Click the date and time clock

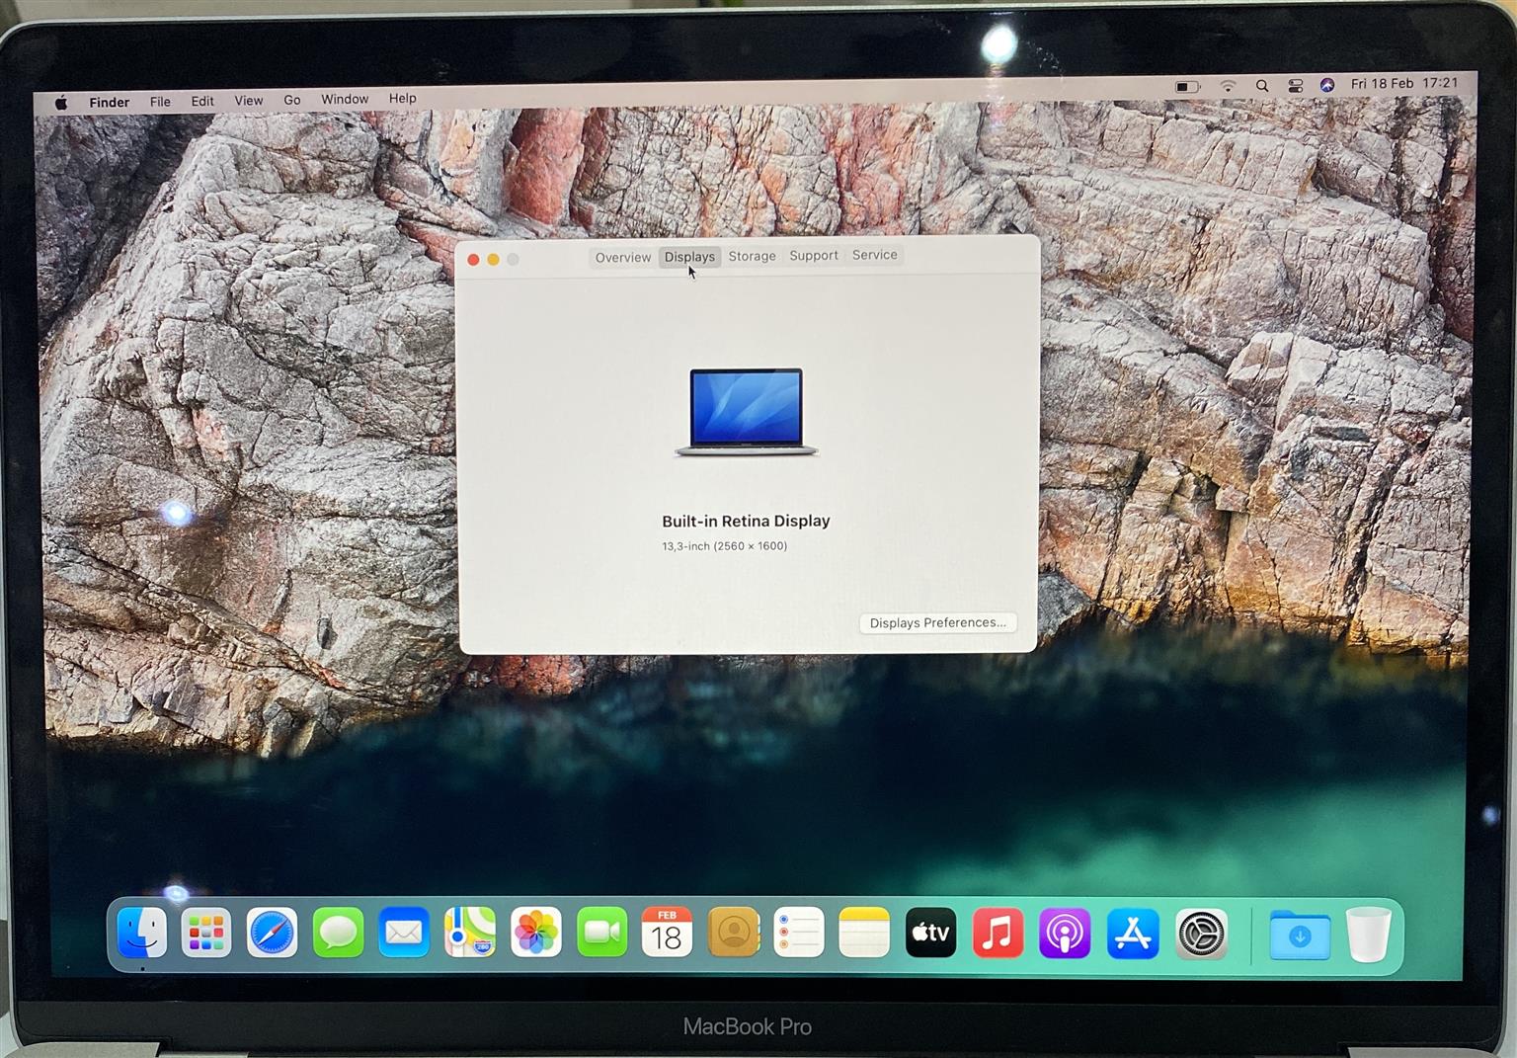click(x=1403, y=84)
